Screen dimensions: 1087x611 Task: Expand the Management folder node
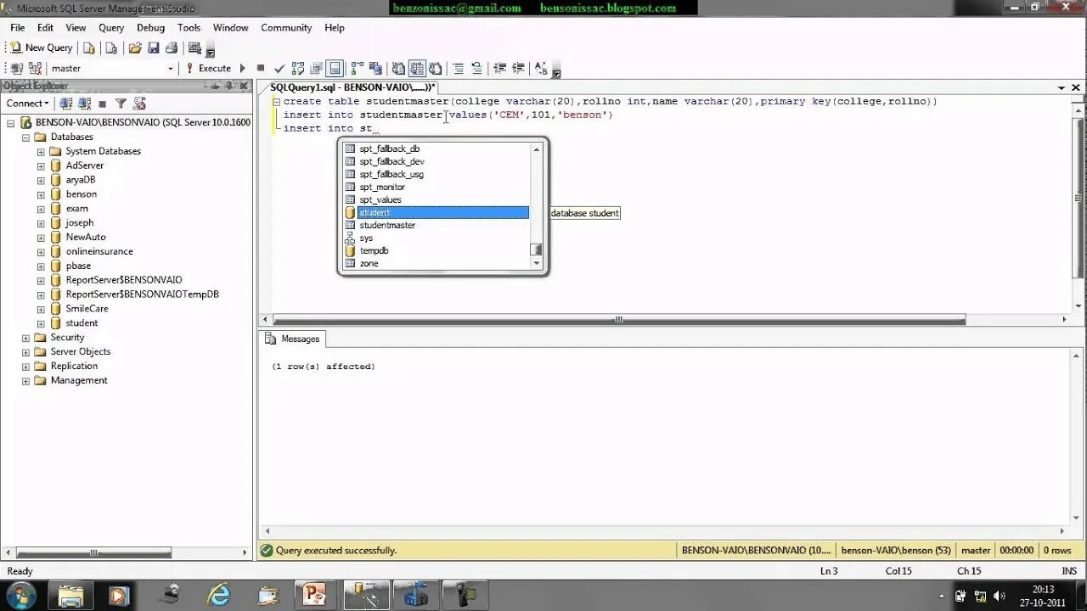25,381
